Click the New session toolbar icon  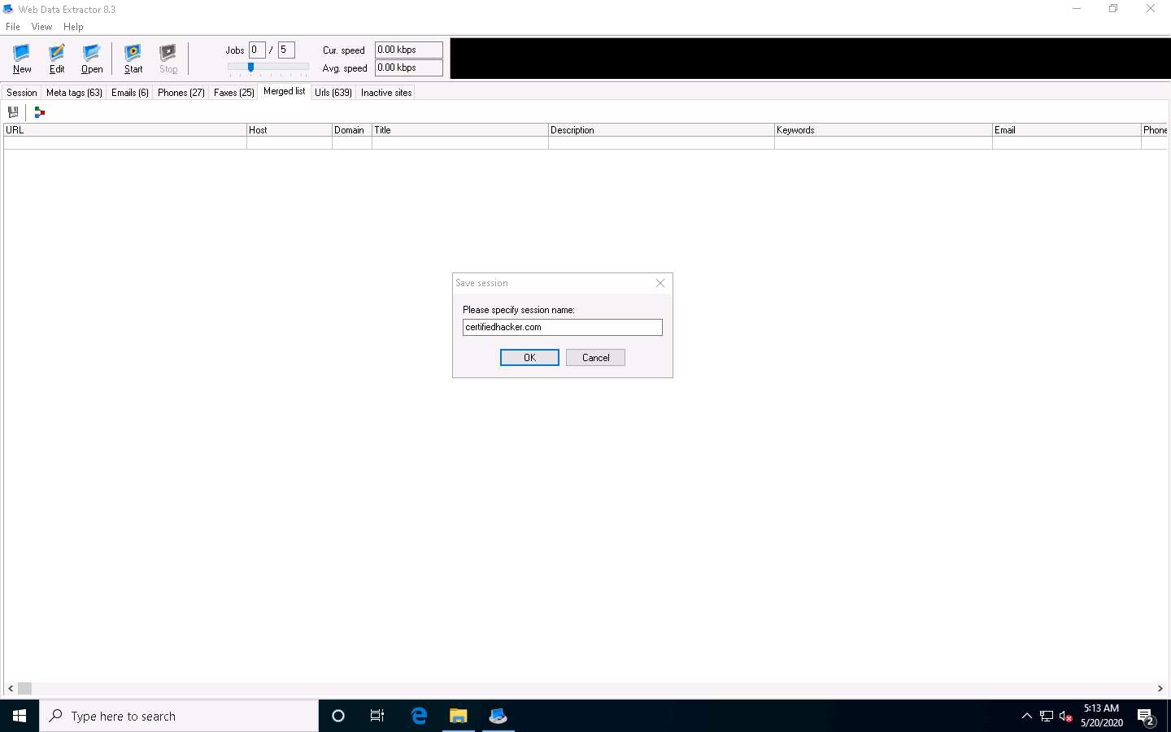[x=22, y=59]
